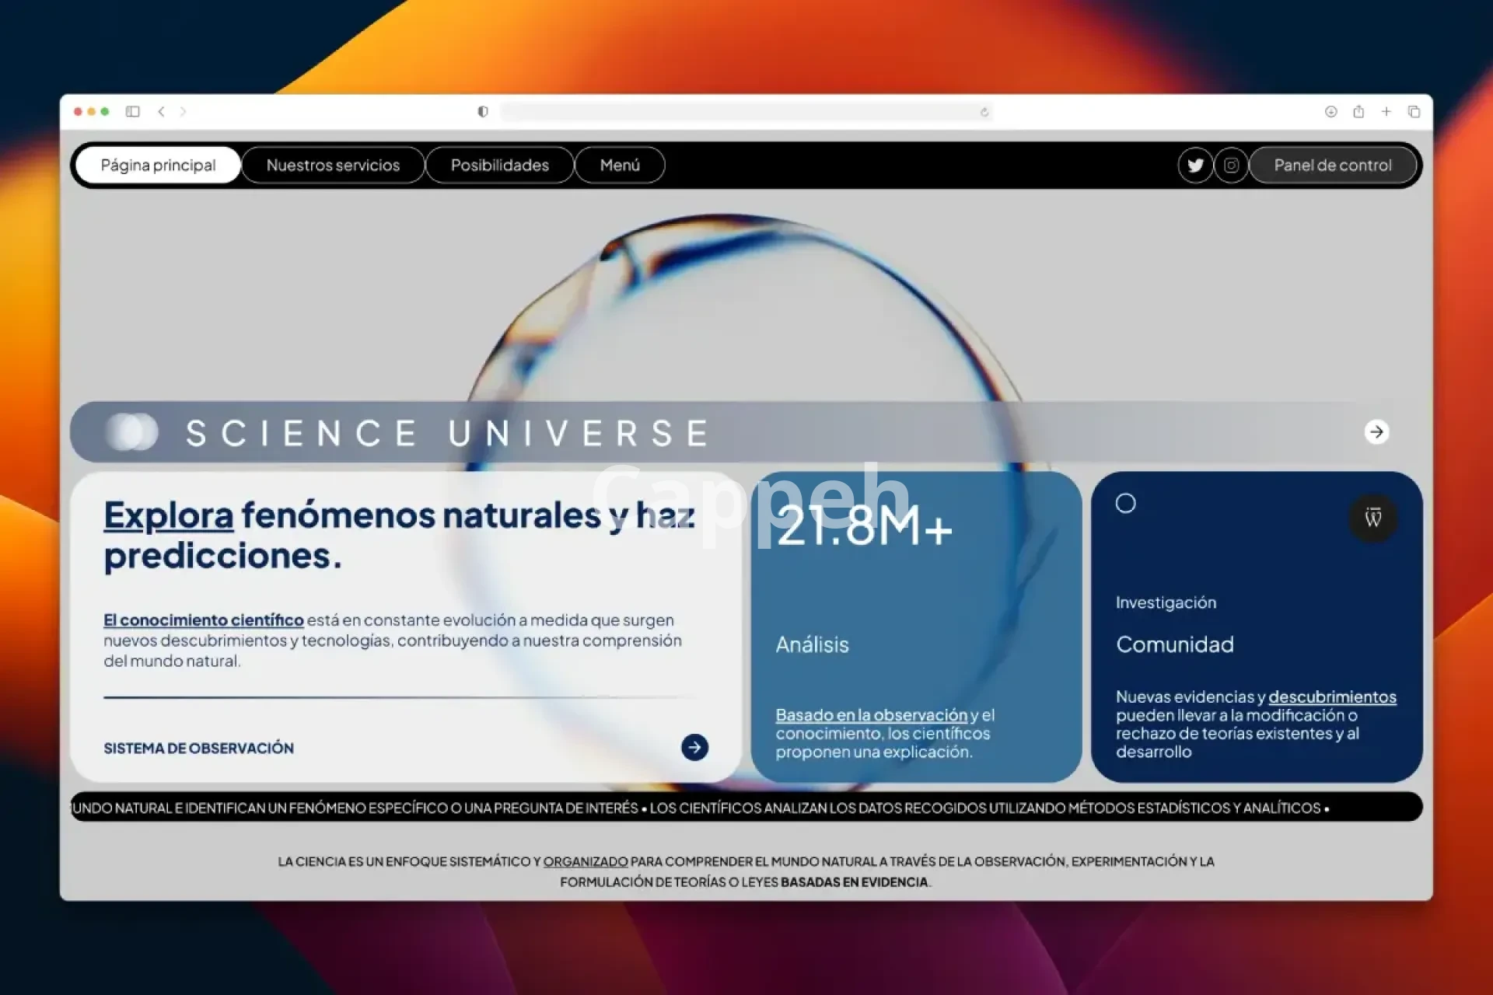Click the Panel de control button
The width and height of the screenshot is (1493, 995).
pos(1332,165)
